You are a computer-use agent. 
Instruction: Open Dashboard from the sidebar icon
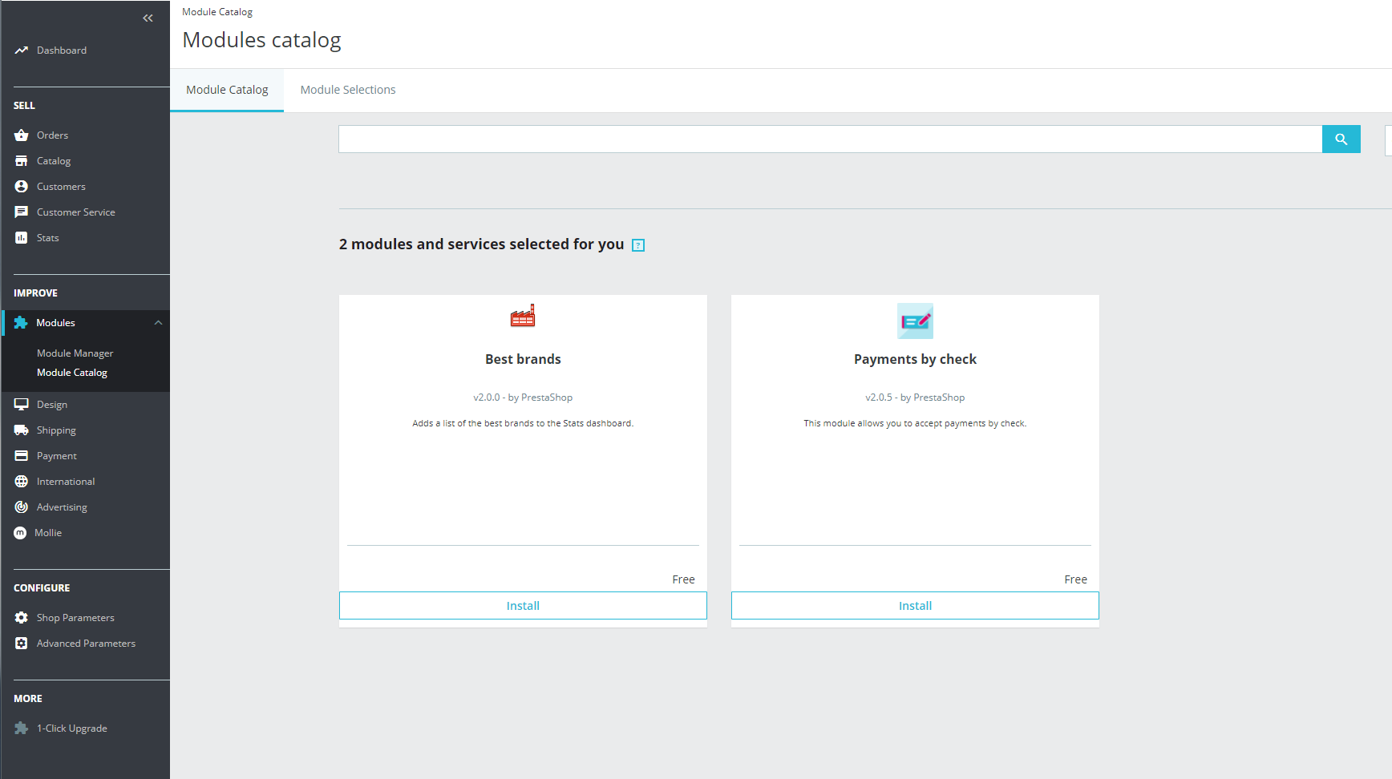(22, 50)
